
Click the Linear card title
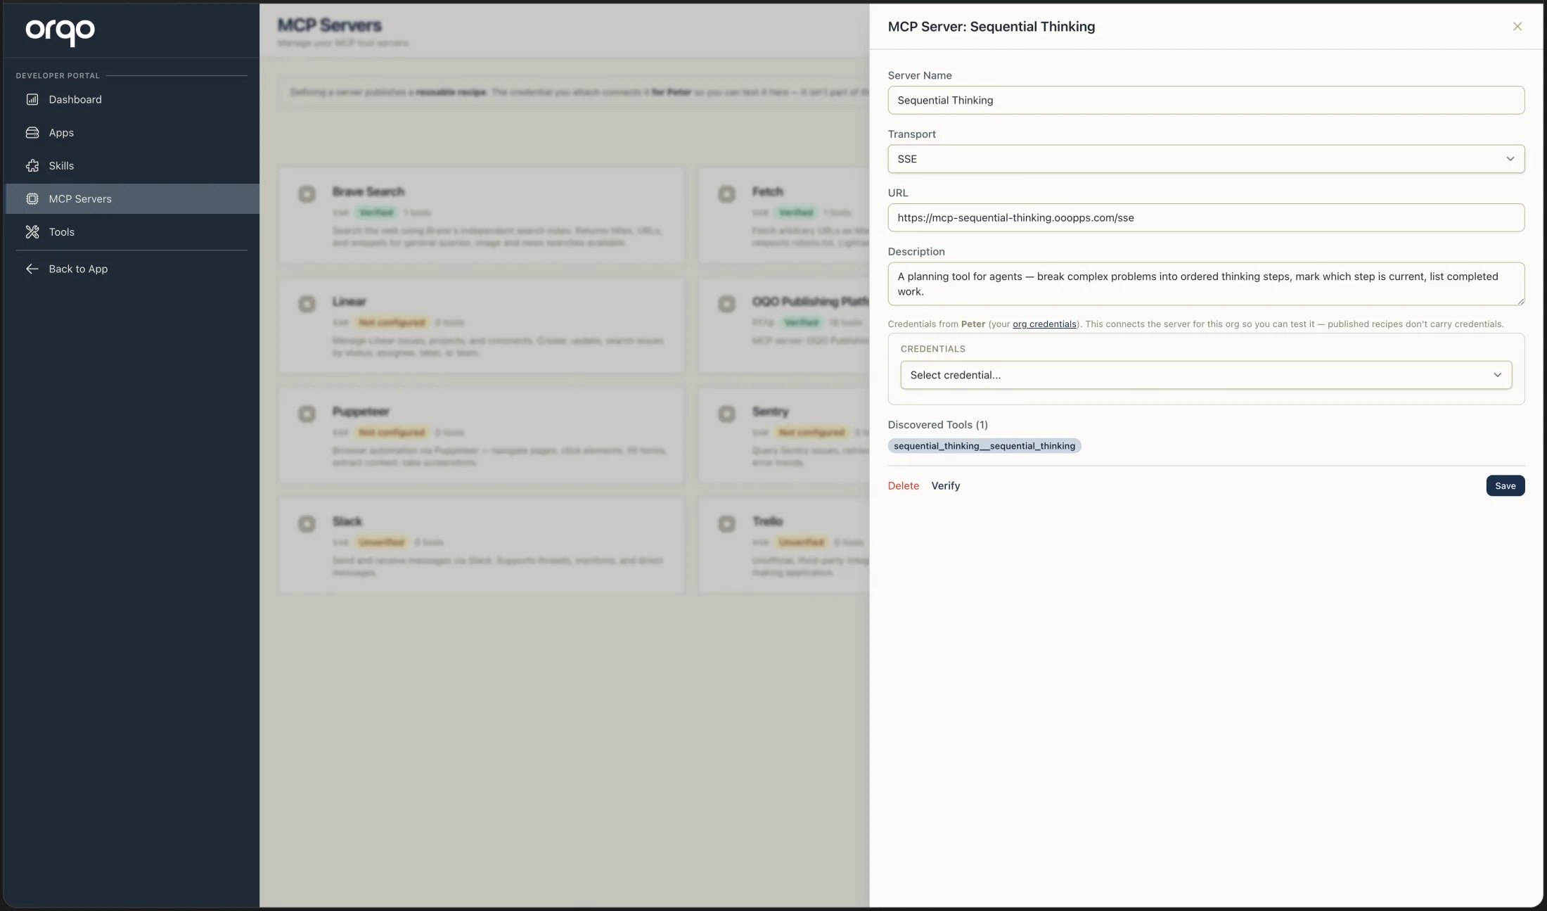349,301
